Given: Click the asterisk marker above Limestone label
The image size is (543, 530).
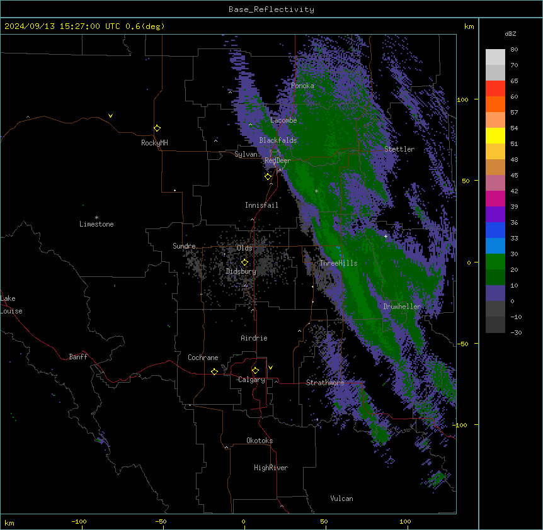Looking at the screenshot, I should (x=96, y=218).
